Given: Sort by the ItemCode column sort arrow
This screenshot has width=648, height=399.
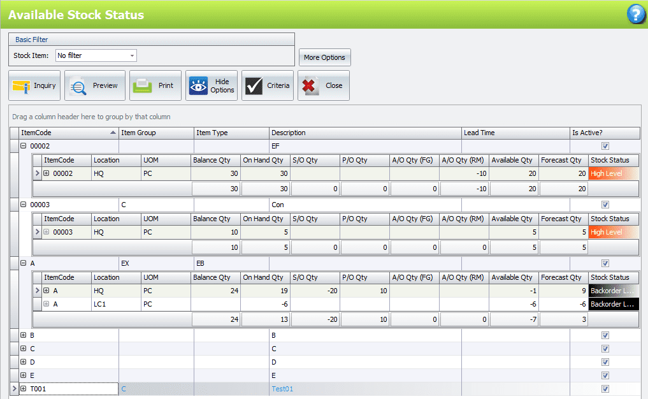Looking at the screenshot, I should [x=113, y=133].
